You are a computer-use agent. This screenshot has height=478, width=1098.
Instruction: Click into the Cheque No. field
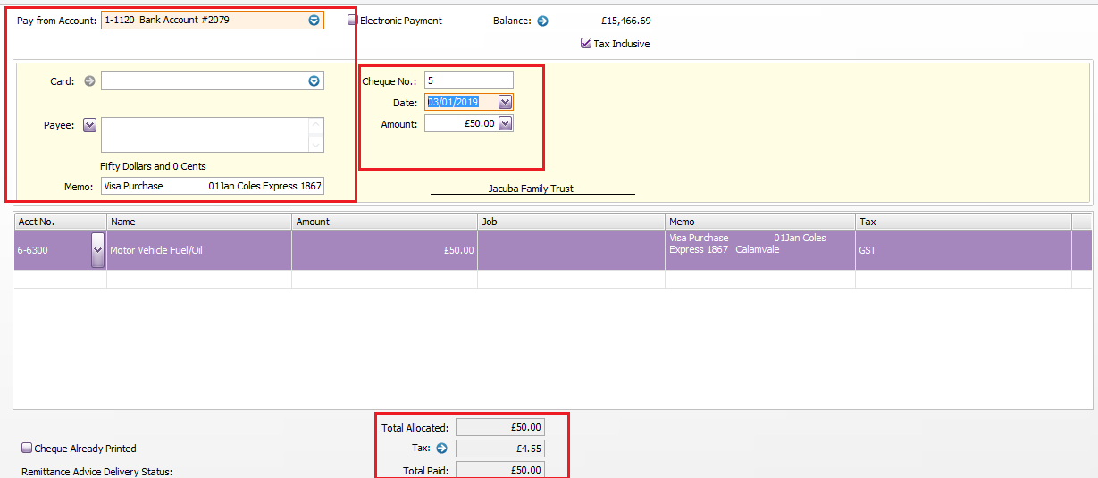click(x=468, y=81)
